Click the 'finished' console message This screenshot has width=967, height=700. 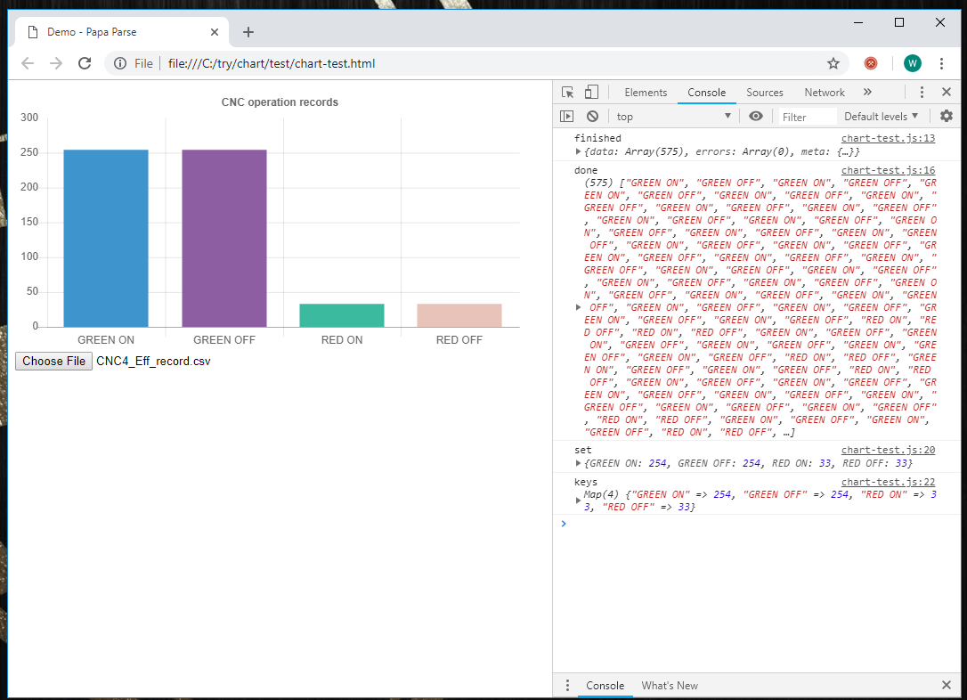pyautogui.click(x=597, y=138)
